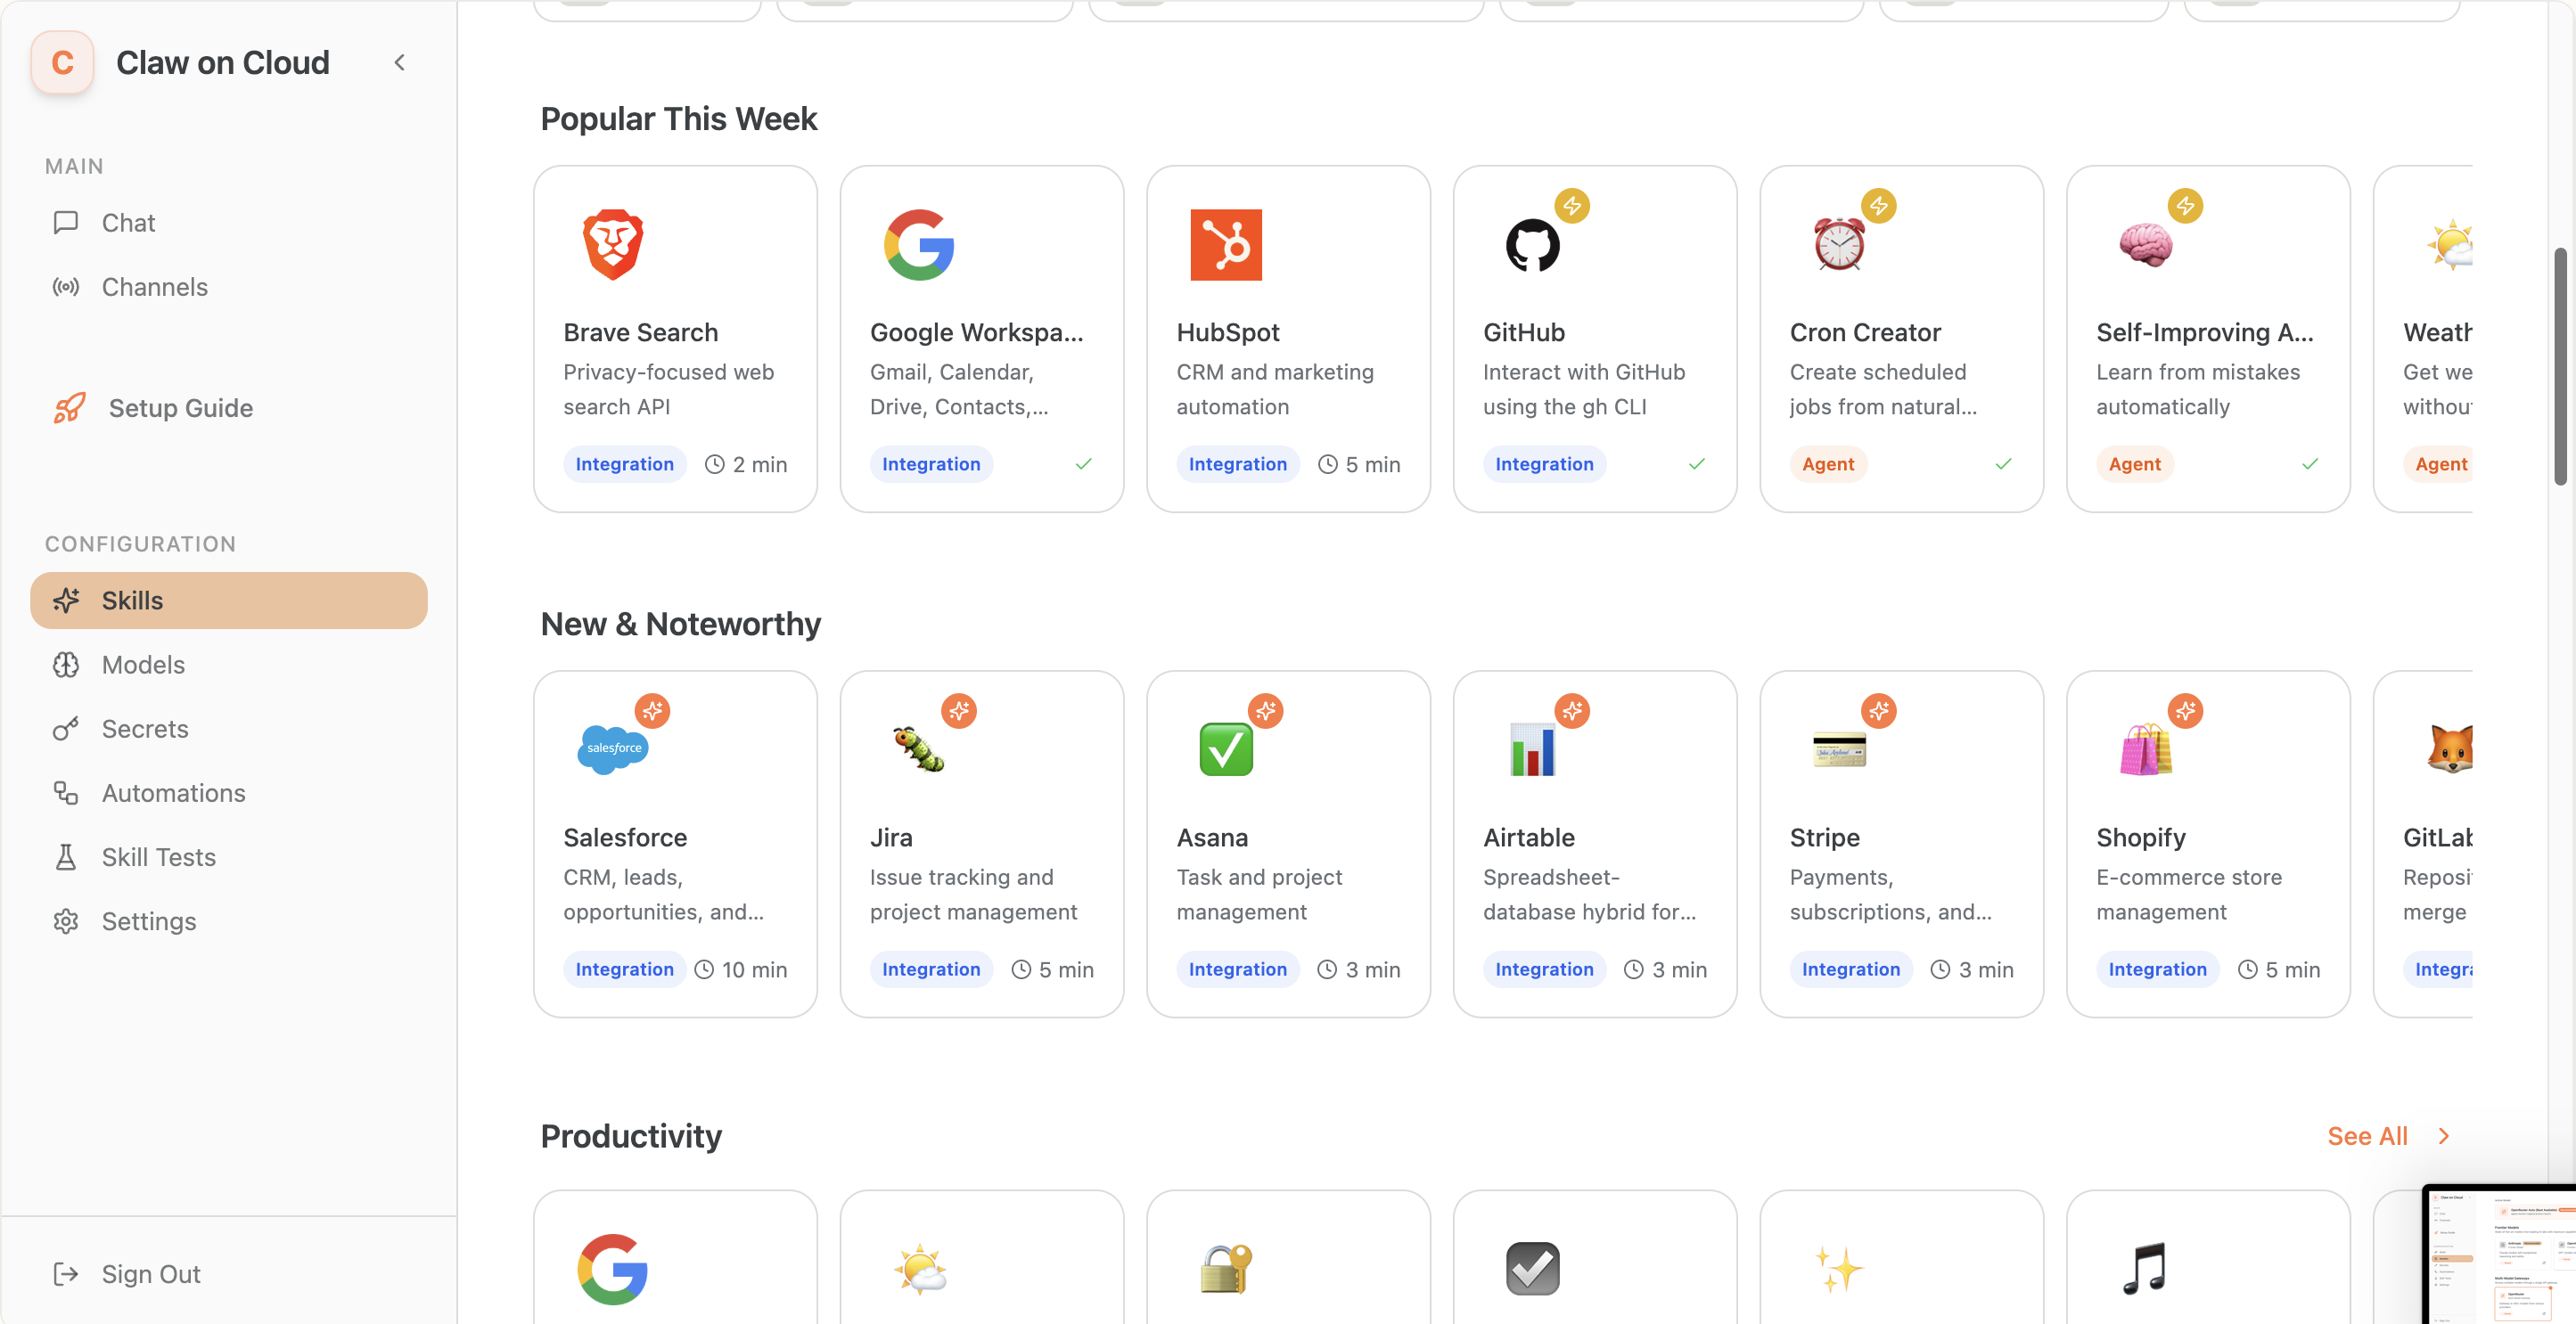Open the Skills configuration section
The width and height of the screenshot is (2576, 1324).
pos(132,601)
